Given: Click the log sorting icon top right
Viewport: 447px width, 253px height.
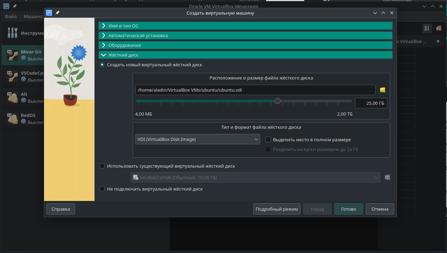Looking at the screenshot, I should 427,28.
